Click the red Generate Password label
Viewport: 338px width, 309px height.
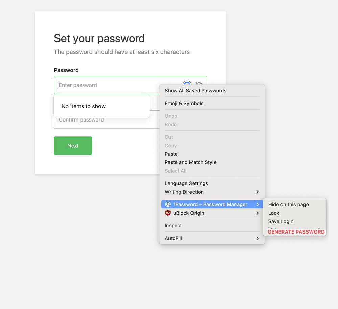point(296,232)
